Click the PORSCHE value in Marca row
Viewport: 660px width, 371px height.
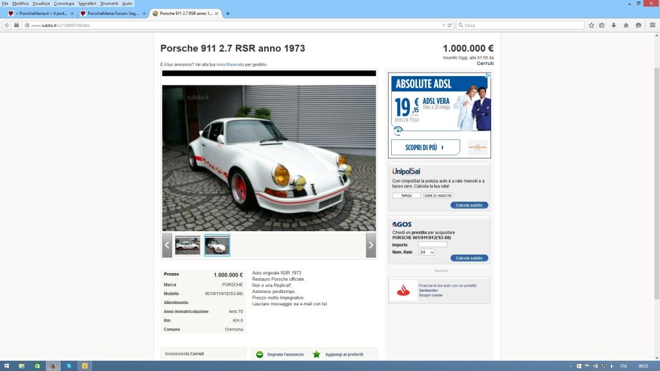(232, 285)
